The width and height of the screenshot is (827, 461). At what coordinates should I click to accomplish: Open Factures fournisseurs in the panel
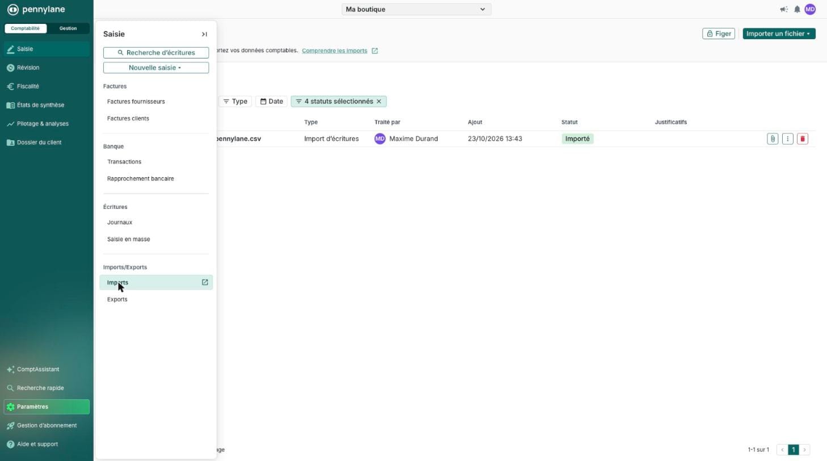tap(136, 102)
